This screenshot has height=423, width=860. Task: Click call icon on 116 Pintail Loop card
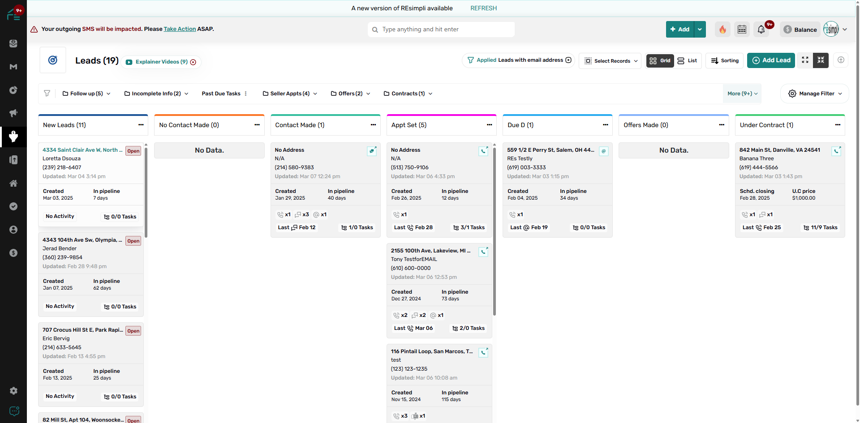(484, 352)
